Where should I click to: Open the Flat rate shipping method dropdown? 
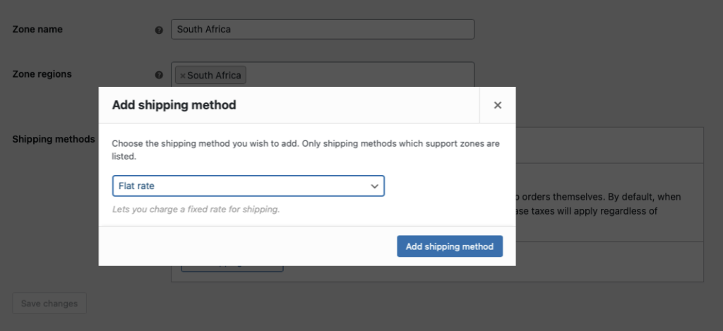[x=249, y=186]
